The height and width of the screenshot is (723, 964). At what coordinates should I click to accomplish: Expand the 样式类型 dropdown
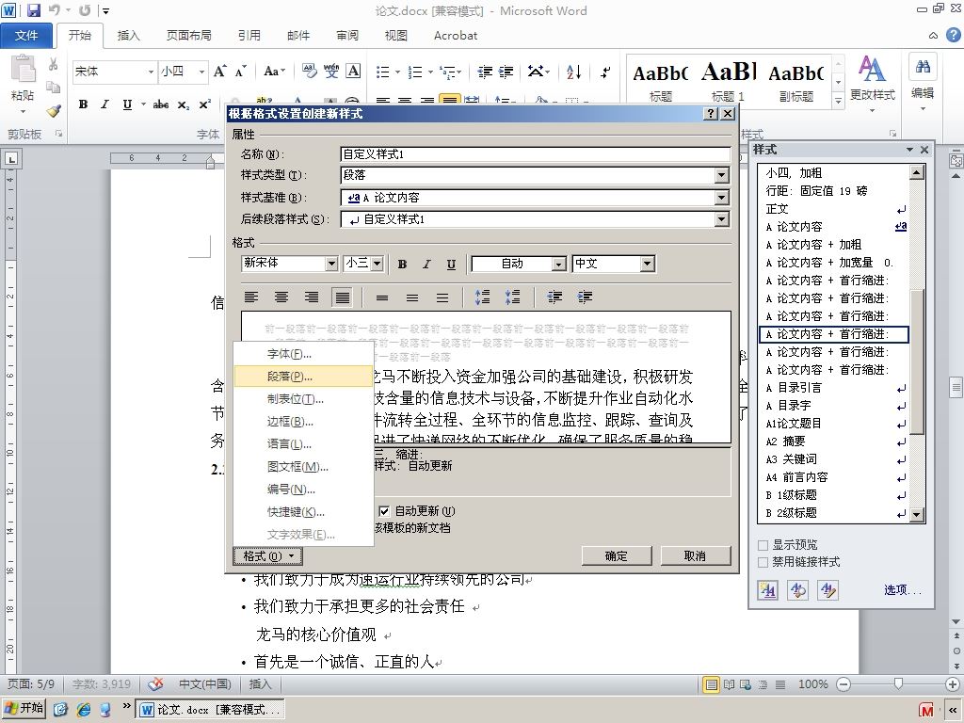(x=722, y=175)
